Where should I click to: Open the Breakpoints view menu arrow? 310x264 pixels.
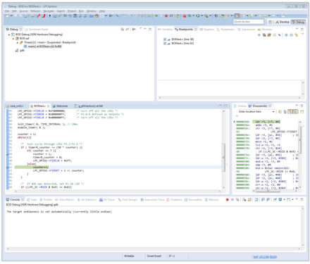click(302, 34)
